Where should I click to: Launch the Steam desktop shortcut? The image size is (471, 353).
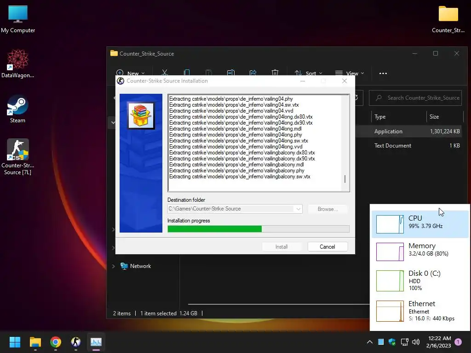(18, 108)
